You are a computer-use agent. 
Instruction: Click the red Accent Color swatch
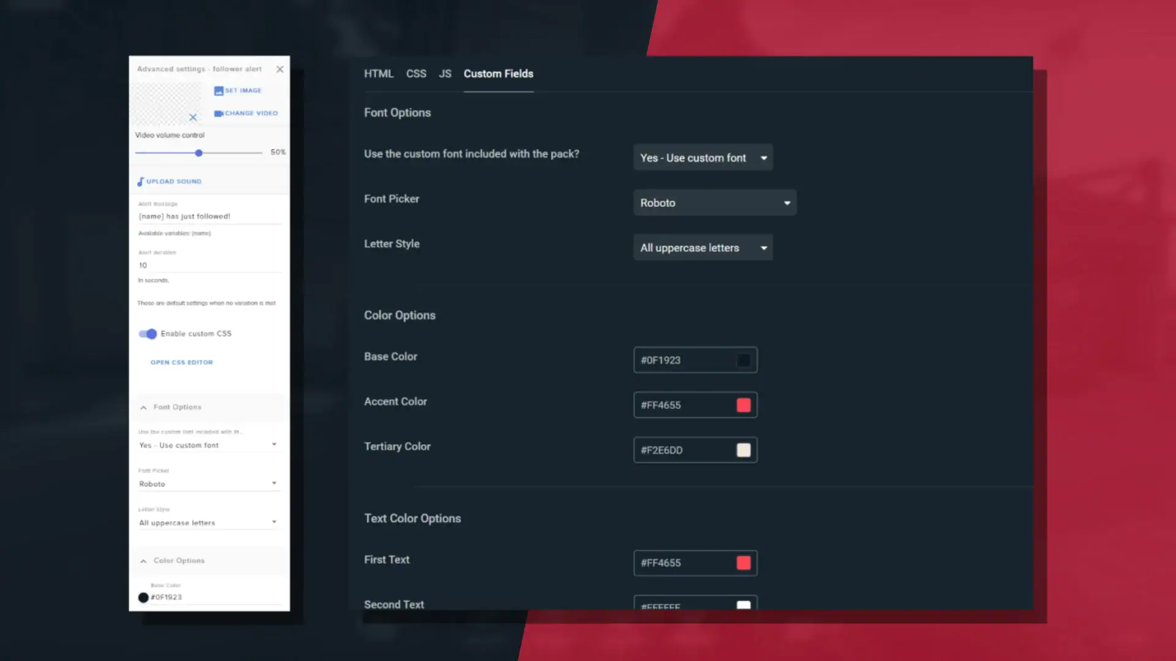coord(744,405)
